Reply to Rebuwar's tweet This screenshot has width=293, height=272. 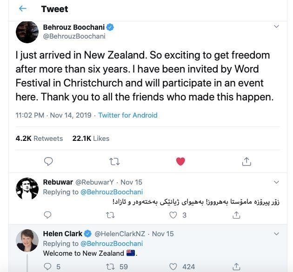[x=47, y=215]
